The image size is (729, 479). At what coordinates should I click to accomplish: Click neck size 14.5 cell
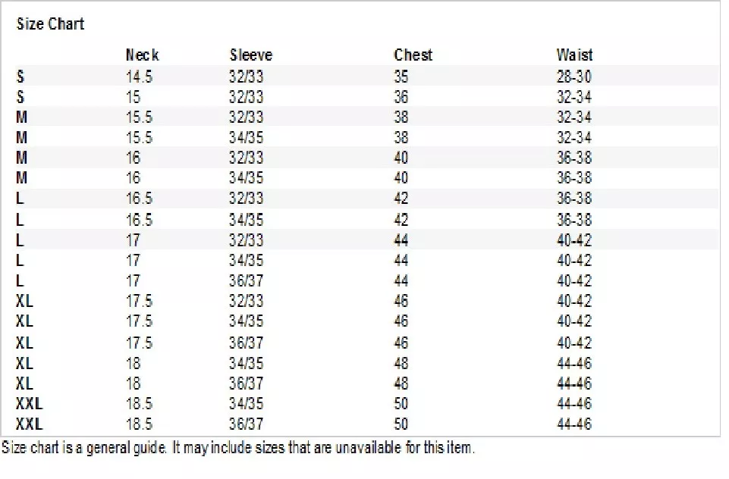coord(139,77)
